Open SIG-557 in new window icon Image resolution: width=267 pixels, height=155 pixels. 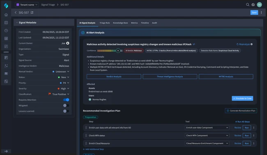32,13
